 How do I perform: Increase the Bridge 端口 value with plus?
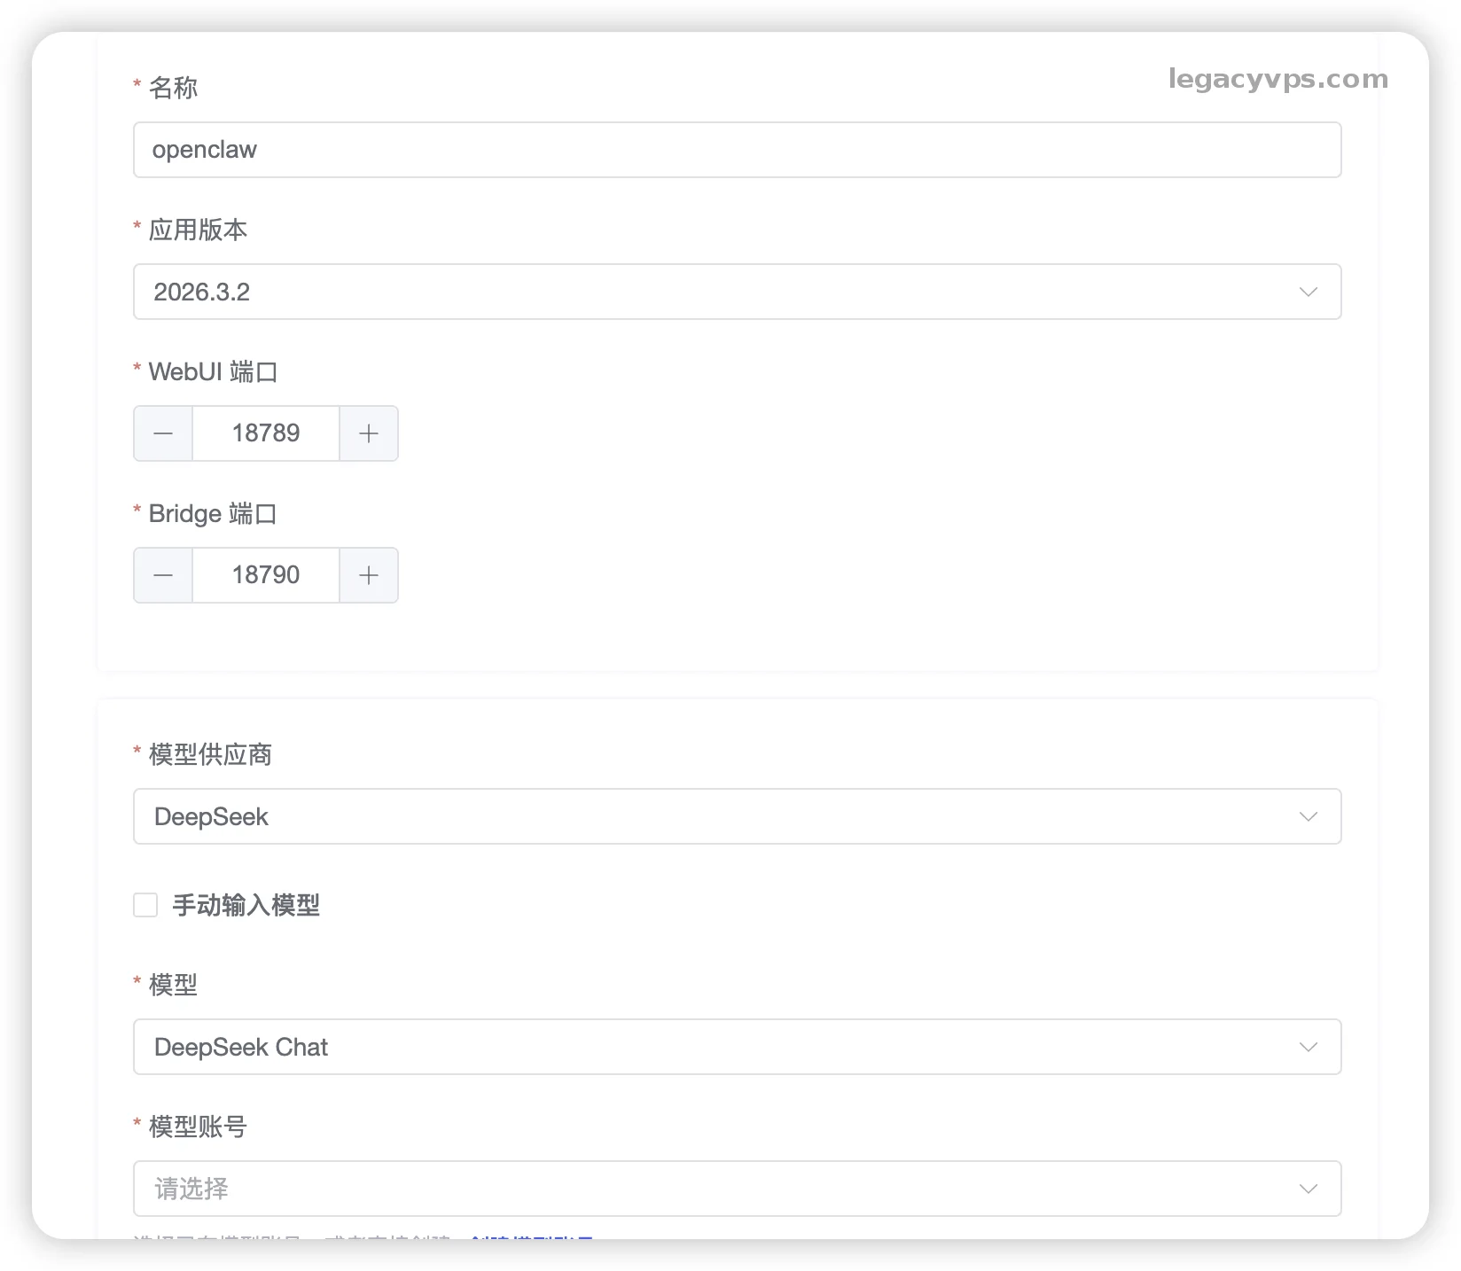tap(369, 575)
